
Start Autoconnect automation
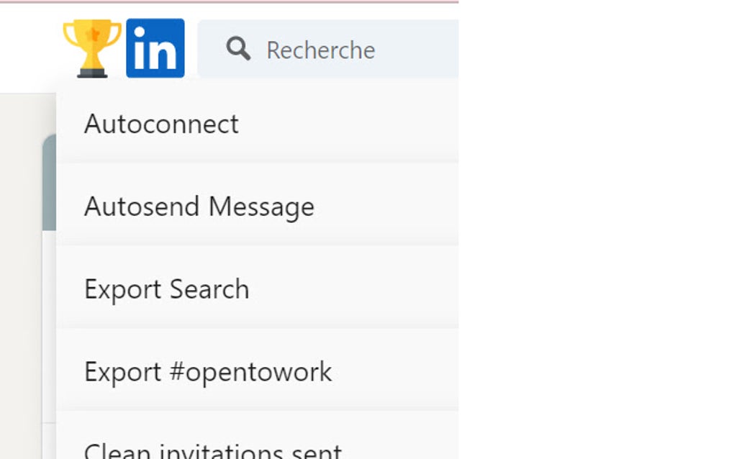[x=161, y=124]
